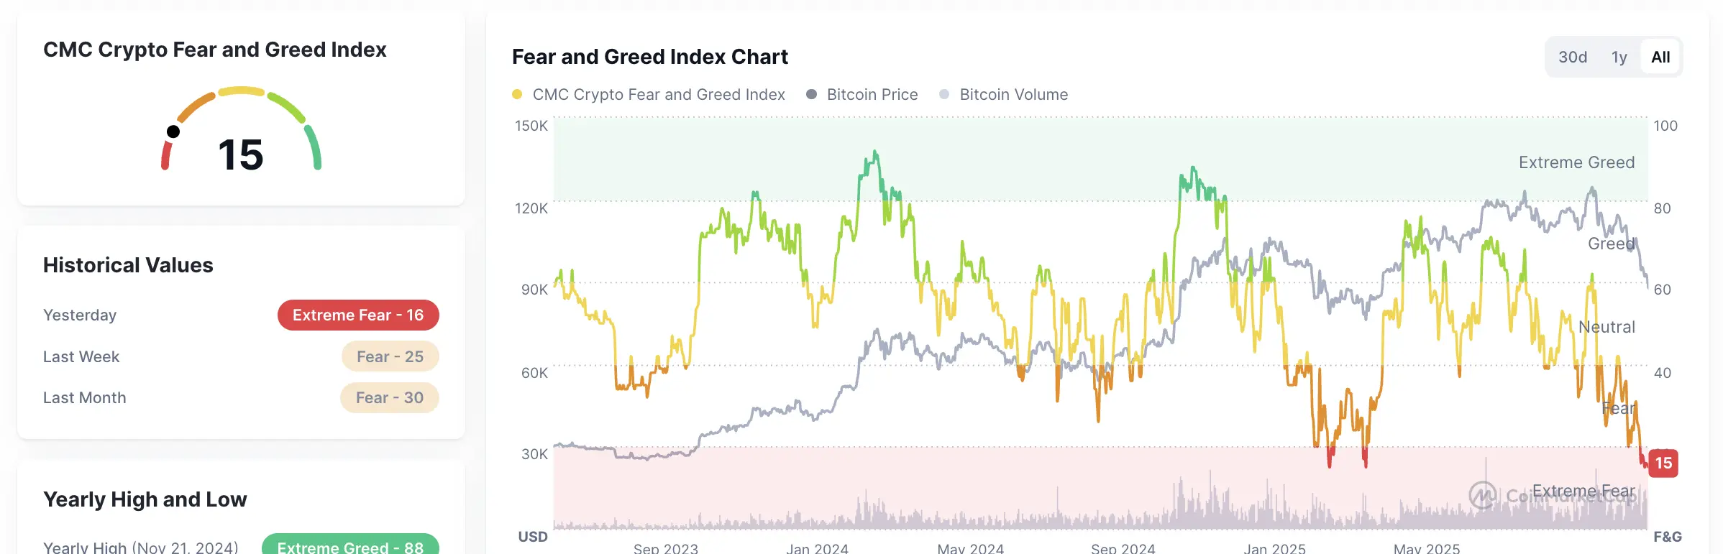Viewport: 1723px width, 554px height.
Task: Click the red segment of the gauge arc
Action: 166,154
